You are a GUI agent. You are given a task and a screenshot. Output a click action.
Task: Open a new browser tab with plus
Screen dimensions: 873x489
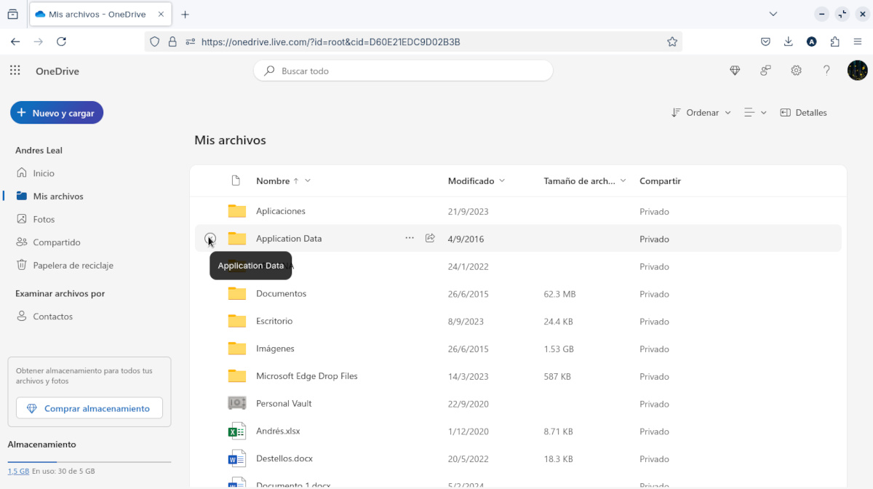tap(185, 14)
